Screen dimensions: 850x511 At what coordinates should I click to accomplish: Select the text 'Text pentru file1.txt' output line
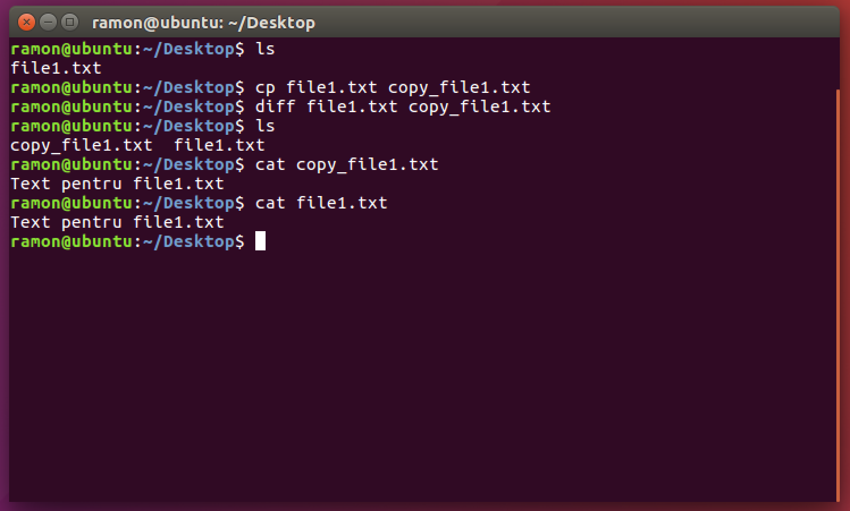(x=116, y=183)
